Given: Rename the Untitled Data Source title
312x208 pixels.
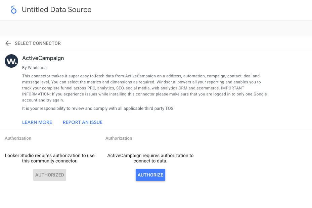Looking at the screenshot, I should (x=56, y=10).
